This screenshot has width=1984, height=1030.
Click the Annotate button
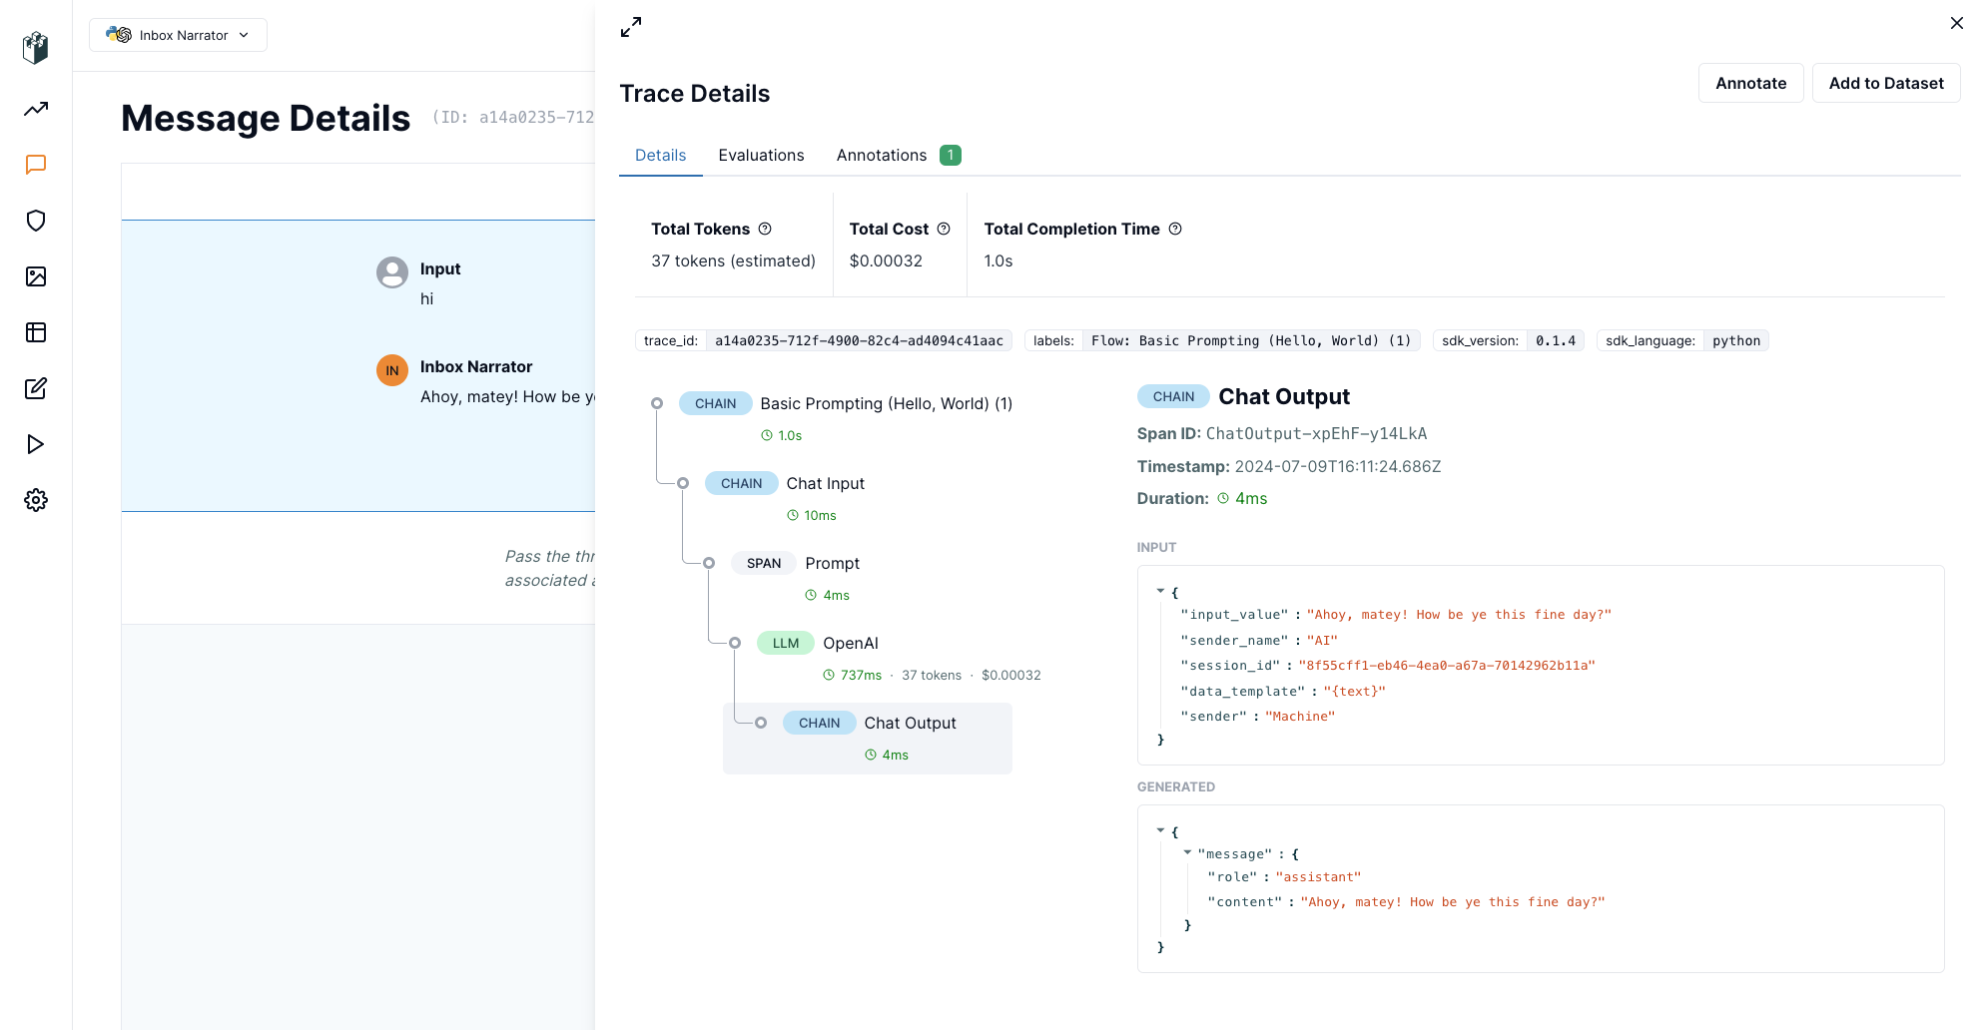pyautogui.click(x=1750, y=83)
